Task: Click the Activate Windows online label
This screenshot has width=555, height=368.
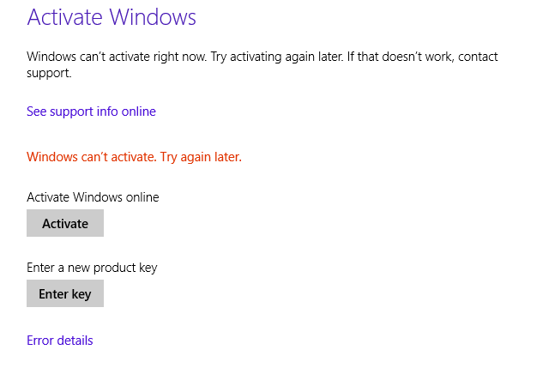Action: click(93, 197)
